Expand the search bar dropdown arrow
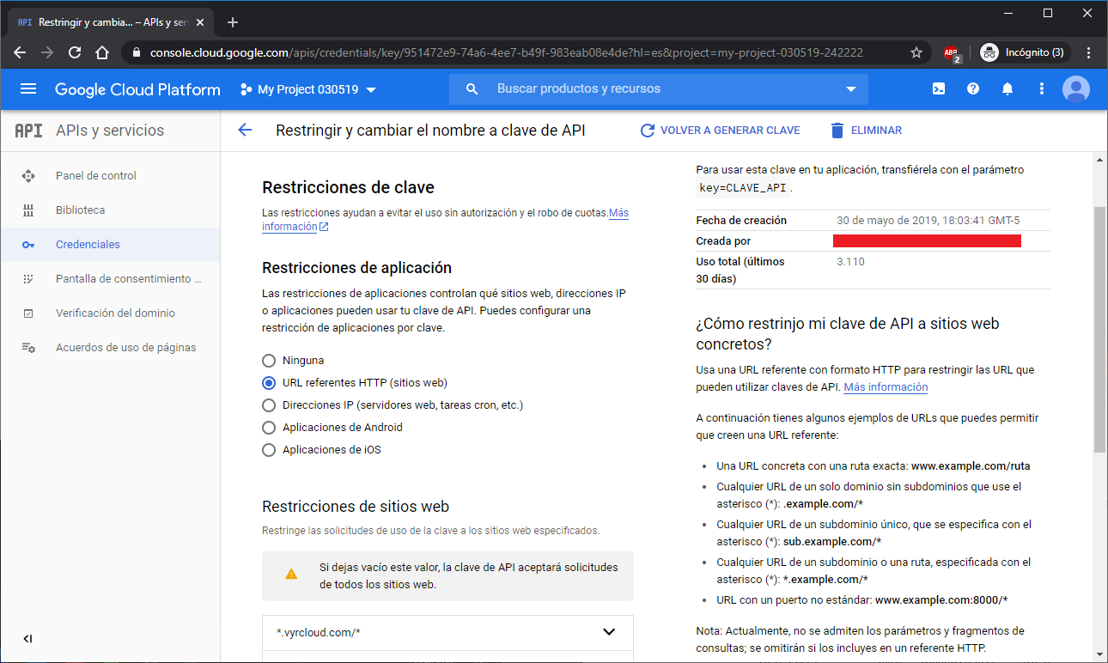This screenshot has height=663, width=1108. pos(851,89)
